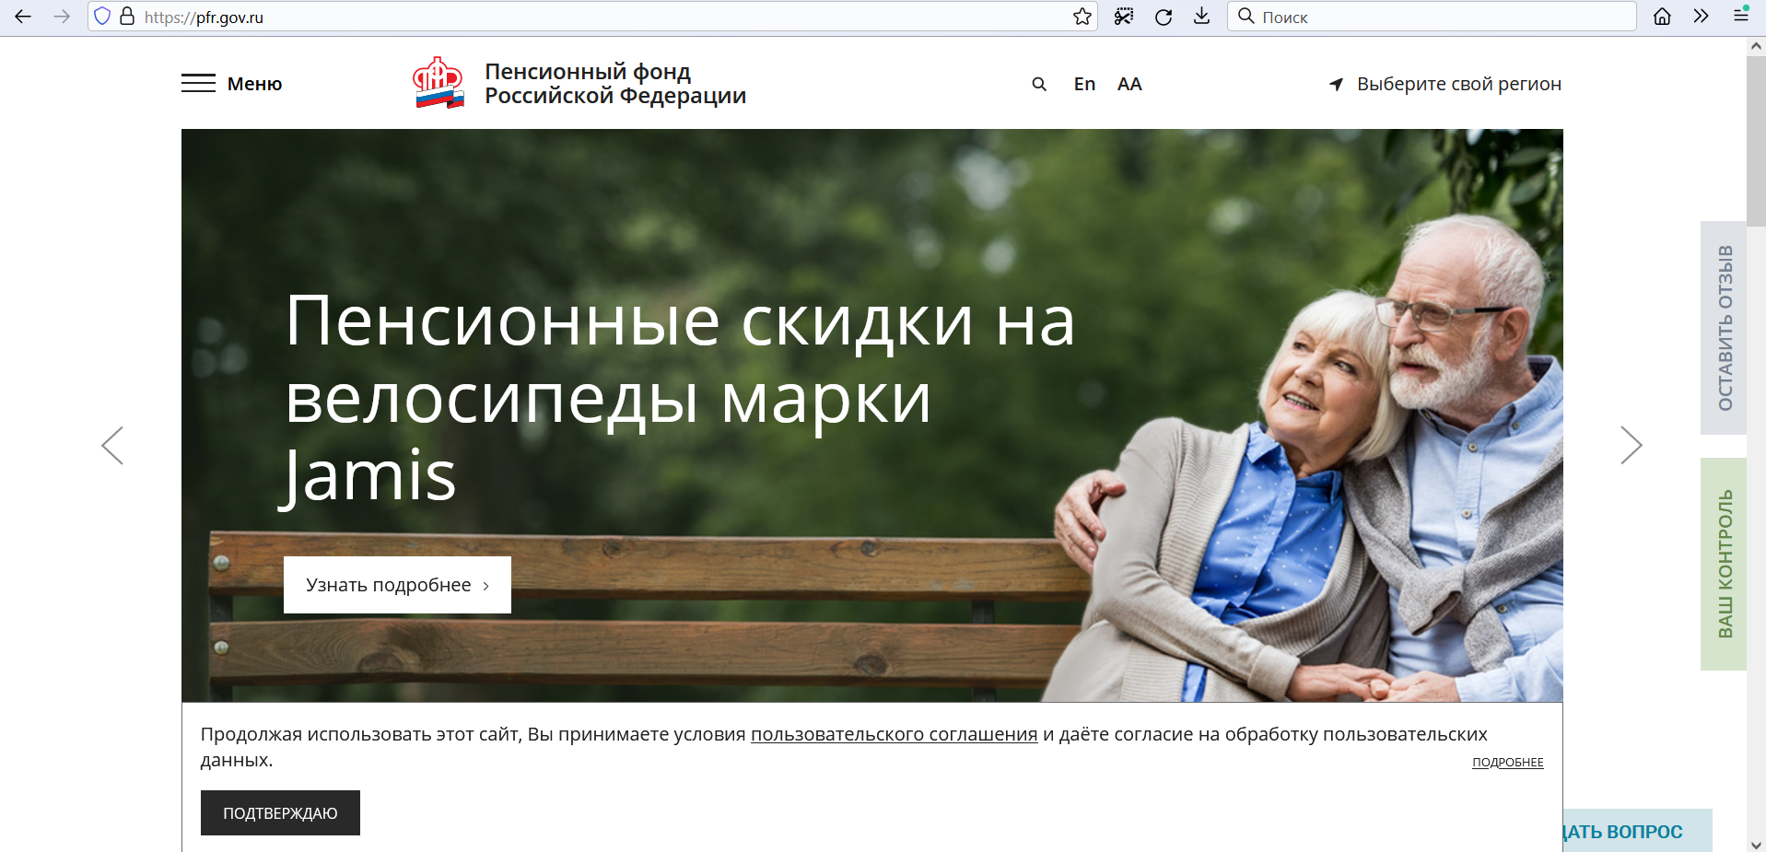Open the screenshot capture tool icon
This screenshot has width=1766, height=852.
1124,17
